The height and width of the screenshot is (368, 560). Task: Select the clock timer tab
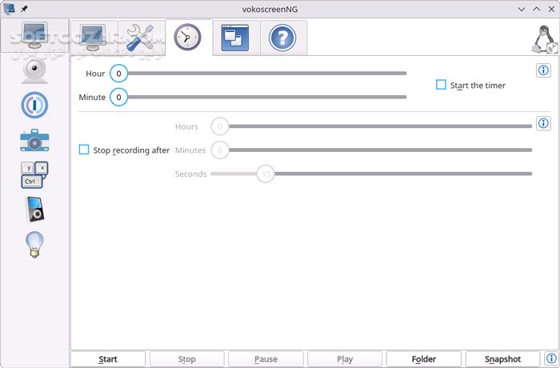189,38
